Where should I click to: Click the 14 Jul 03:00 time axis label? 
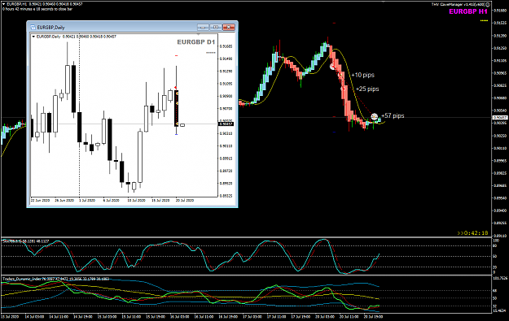pyautogui.click(x=35, y=316)
